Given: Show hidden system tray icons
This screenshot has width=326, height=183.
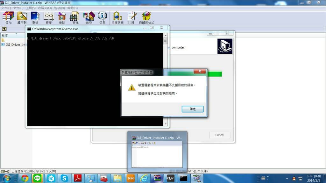Looking at the screenshot, I should point(287,179).
